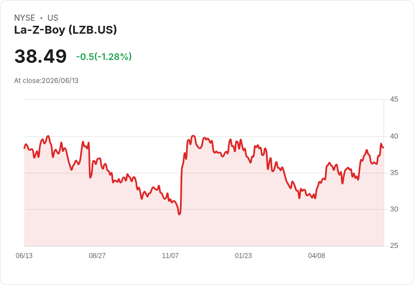Click the chart line's rightmost end point

point(384,148)
